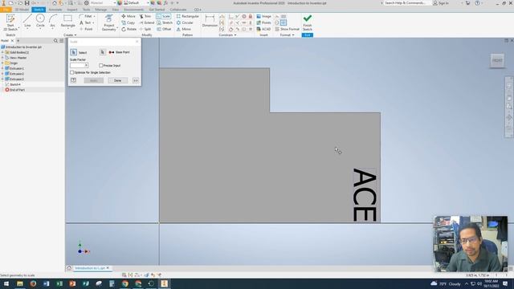514x289 pixels.
Task: Click Start 2D Sketch tool
Action: pyautogui.click(x=10, y=22)
